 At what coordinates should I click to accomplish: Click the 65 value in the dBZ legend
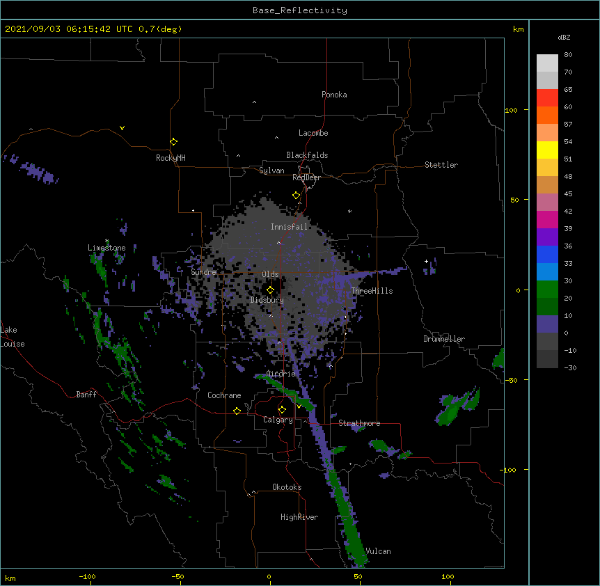pyautogui.click(x=568, y=90)
